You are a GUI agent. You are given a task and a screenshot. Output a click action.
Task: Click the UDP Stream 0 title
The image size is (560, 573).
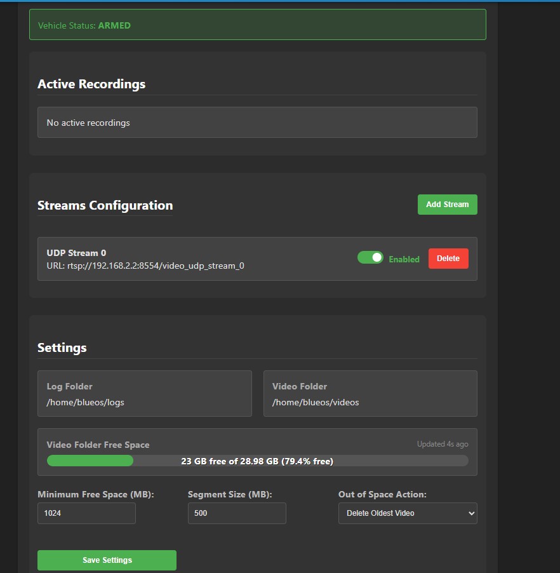(76, 253)
